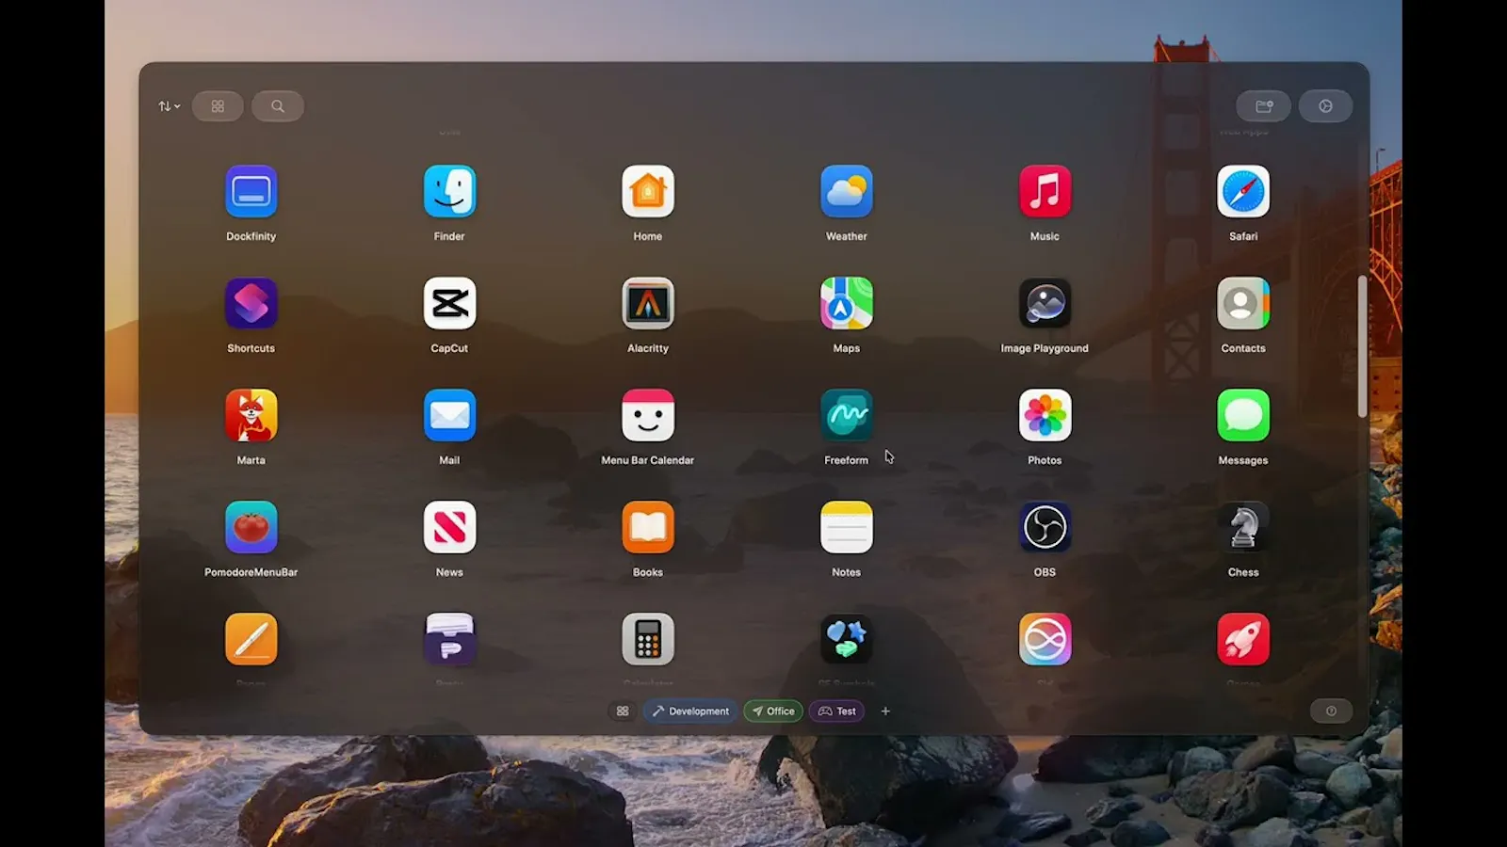Open the Notes app
The image size is (1507, 847).
(x=847, y=528)
